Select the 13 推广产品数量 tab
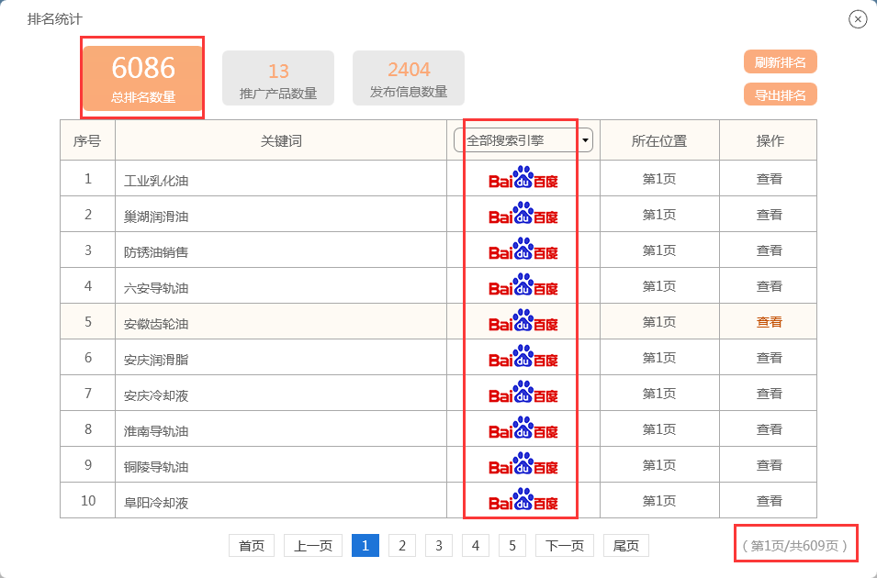 point(278,78)
